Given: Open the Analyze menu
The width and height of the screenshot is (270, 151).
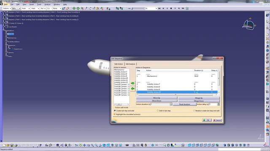Looking at the screenshot, I should pyautogui.click(x=47, y=5).
